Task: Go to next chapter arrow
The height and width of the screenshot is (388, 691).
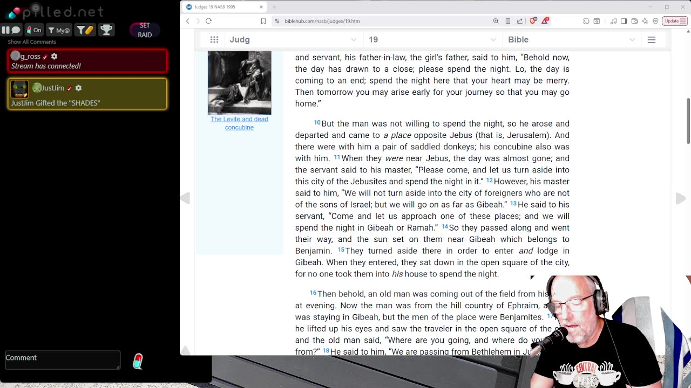Action: tap(681, 198)
